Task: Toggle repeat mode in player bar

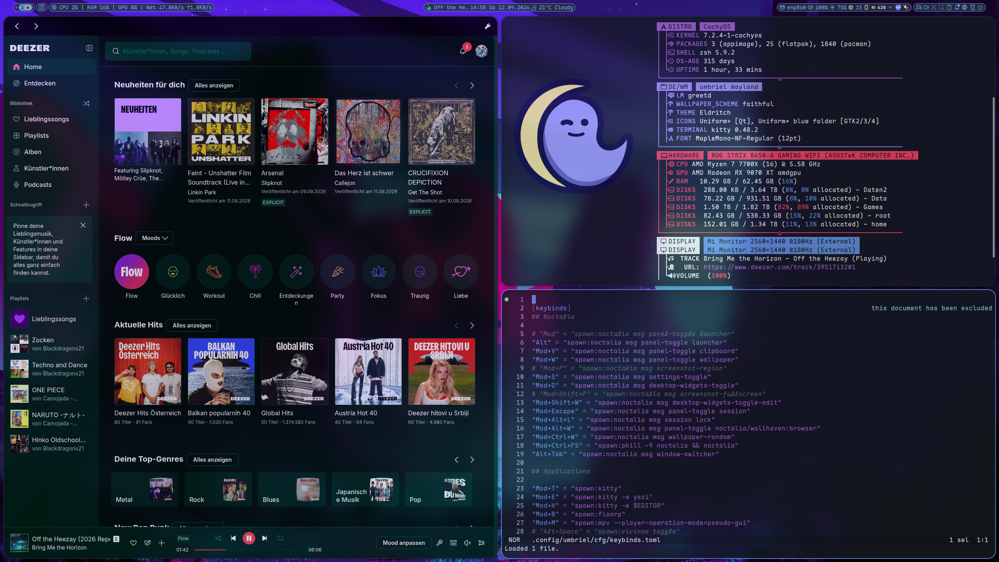Action: pos(280,538)
